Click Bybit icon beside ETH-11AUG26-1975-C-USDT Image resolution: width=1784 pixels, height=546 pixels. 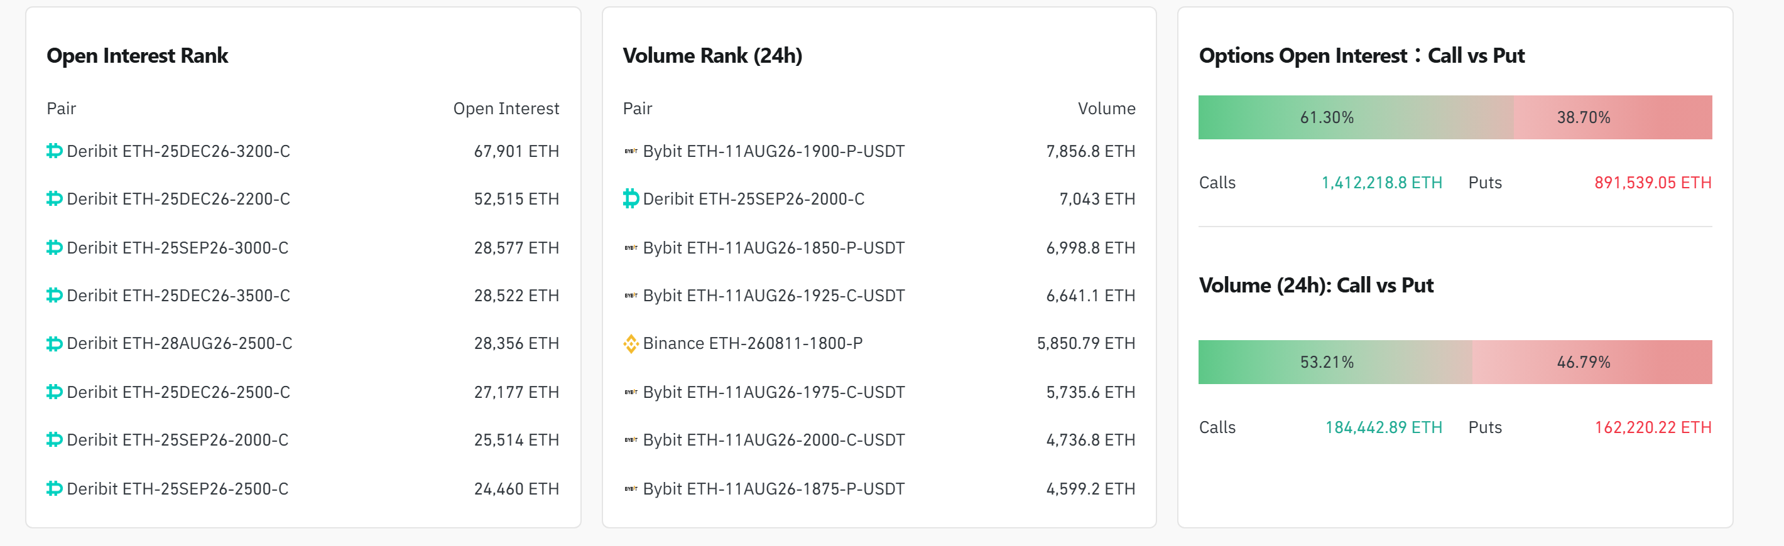[x=631, y=392]
